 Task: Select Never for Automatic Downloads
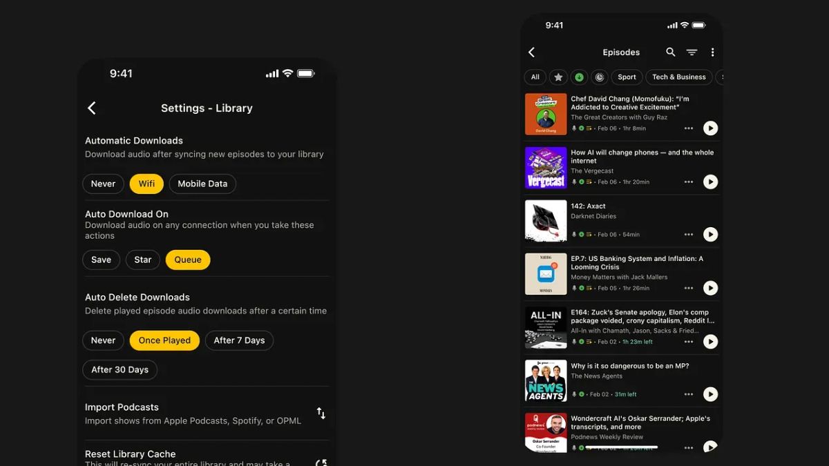click(103, 184)
